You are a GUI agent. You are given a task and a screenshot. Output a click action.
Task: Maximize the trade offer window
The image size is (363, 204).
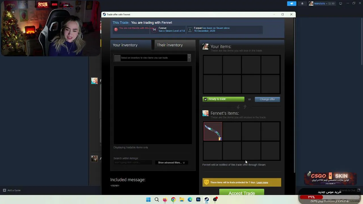282,14
